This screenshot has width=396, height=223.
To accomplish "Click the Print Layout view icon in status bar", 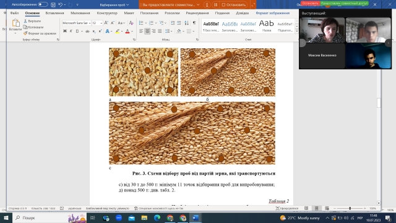I will coord(316,208).
